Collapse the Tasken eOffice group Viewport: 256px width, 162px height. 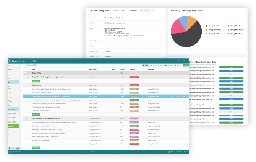24,73
